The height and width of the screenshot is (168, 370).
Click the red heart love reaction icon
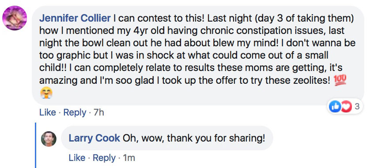(345, 107)
